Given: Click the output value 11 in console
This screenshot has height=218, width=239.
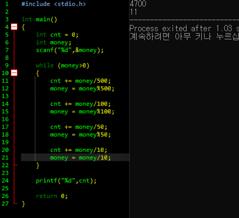Looking at the screenshot, I should pyautogui.click(x=134, y=12).
